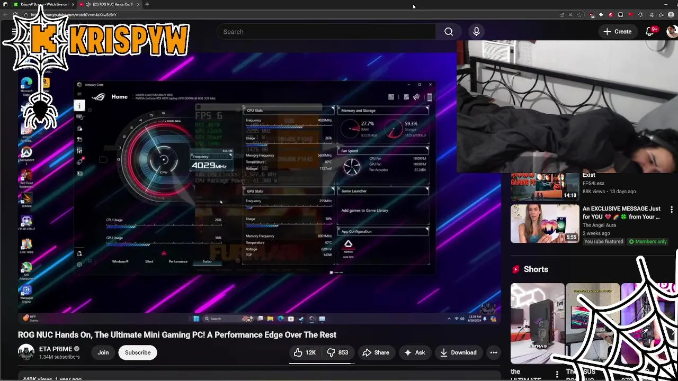Screen dimensions: 678x381
Task: Click the browser address bar URL
Action: tap(74, 15)
